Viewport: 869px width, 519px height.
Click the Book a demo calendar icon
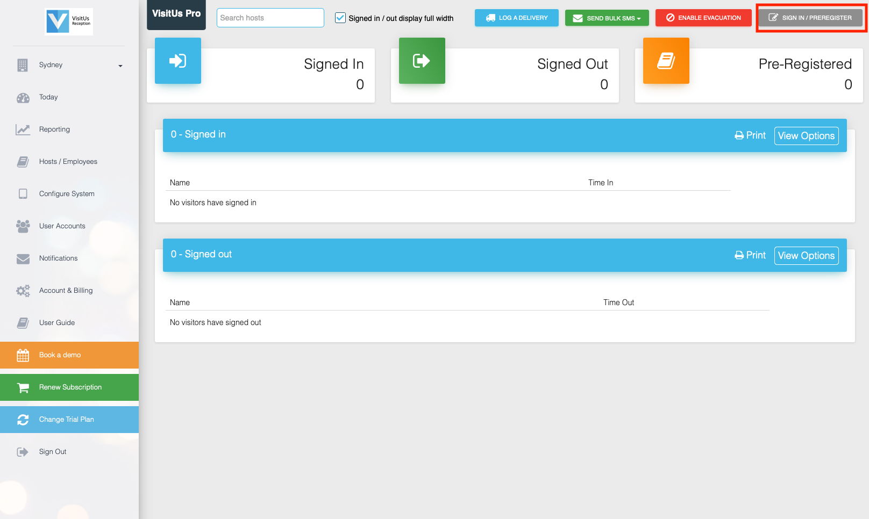[x=23, y=355]
